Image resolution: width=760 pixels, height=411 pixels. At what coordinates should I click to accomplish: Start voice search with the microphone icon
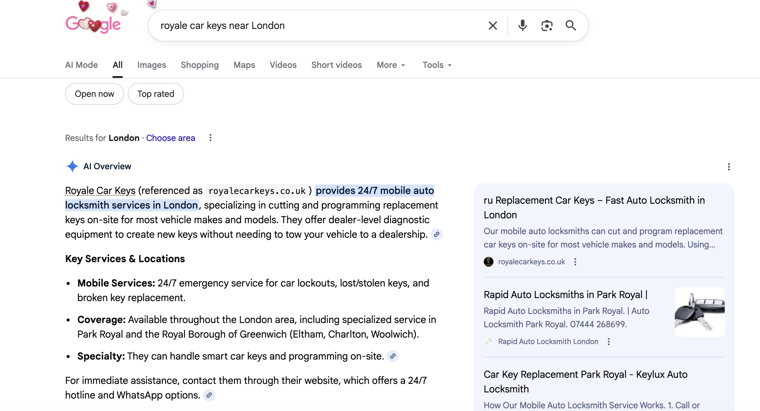(x=522, y=26)
